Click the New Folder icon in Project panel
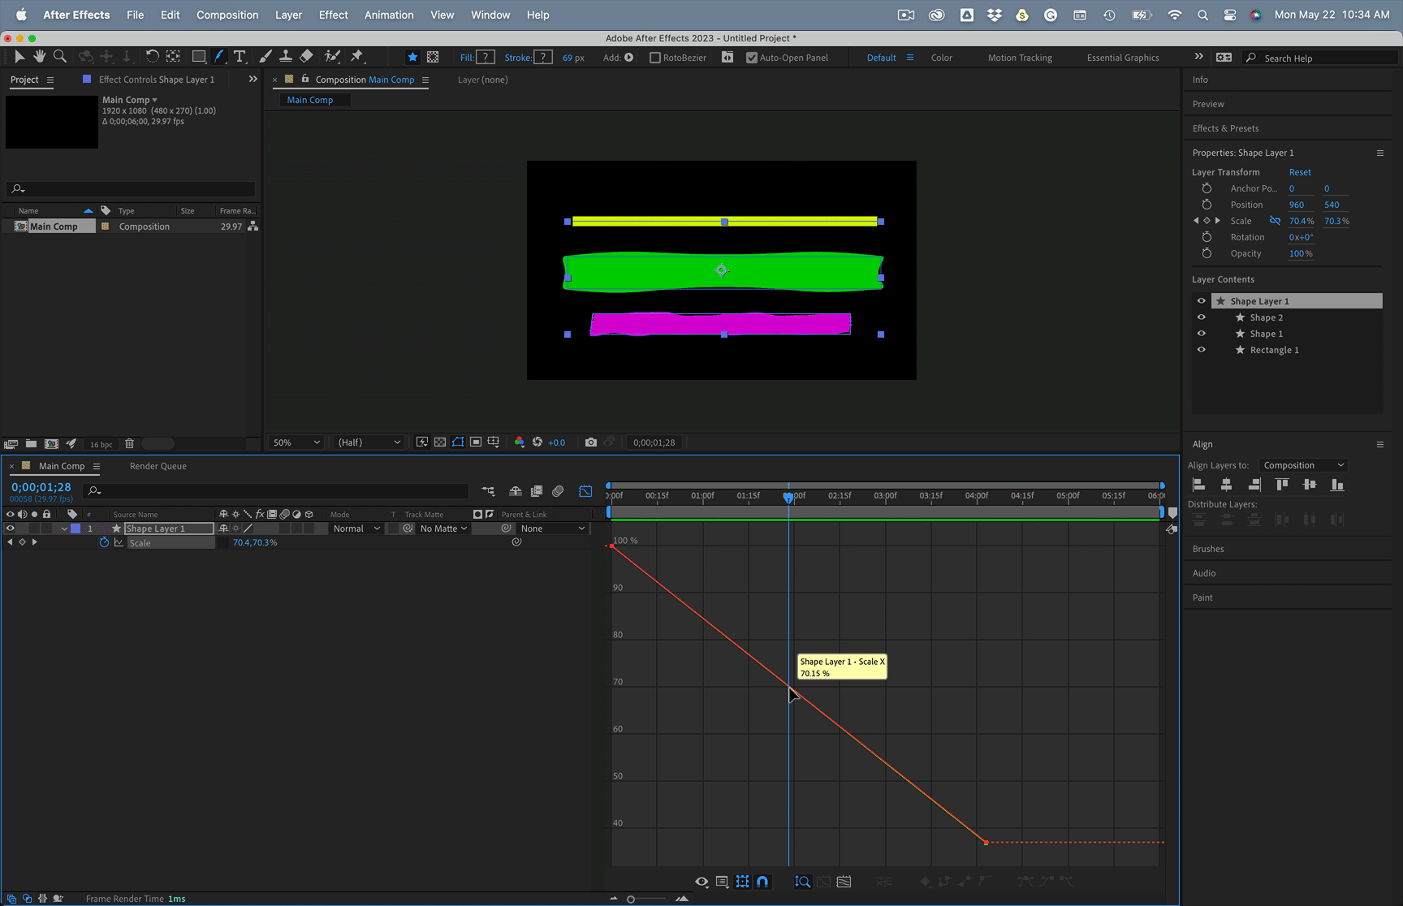 point(31,444)
